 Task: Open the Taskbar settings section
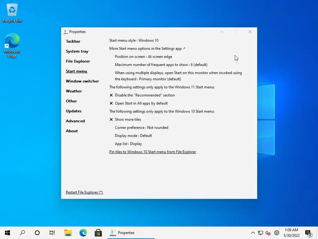(73, 41)
